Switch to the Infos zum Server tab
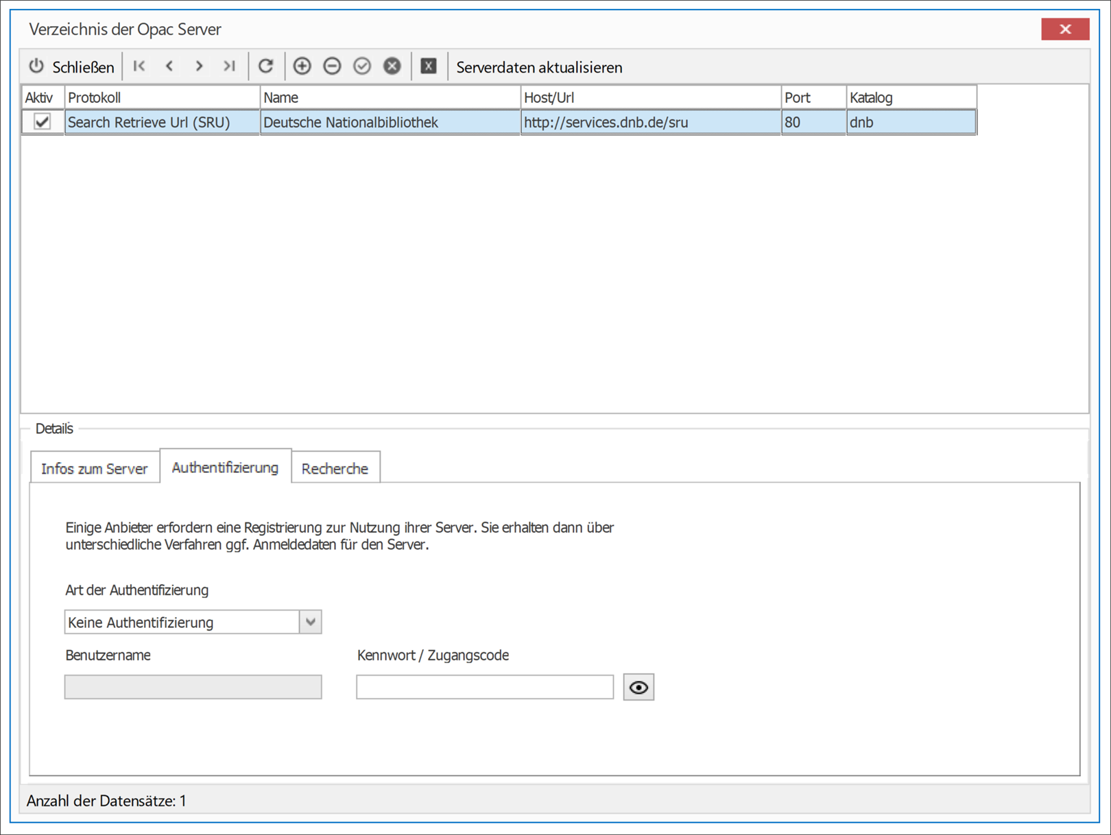This screenshot has height=835, width=1111. click(95, 468)
